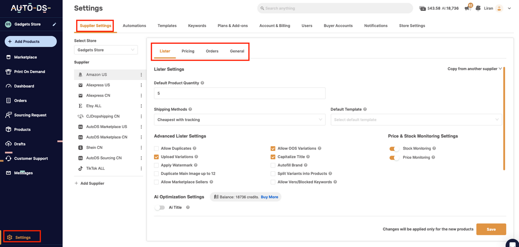The image size is (519, 247).
Task: Go to Dashboard in sidebar
Action: 24,86
